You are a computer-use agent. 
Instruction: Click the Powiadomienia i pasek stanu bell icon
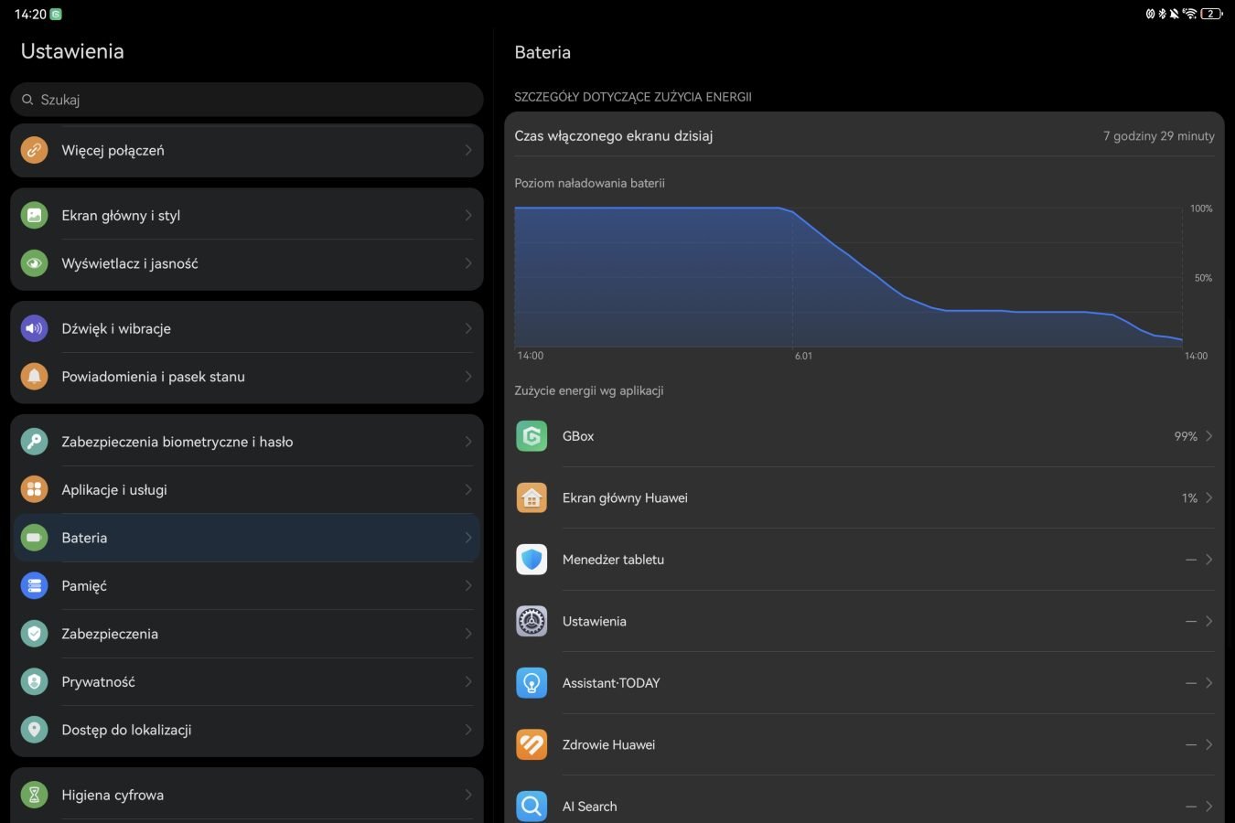(x=34, y=377)
